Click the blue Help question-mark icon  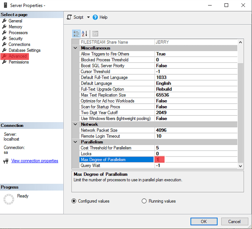coord(95,17)
